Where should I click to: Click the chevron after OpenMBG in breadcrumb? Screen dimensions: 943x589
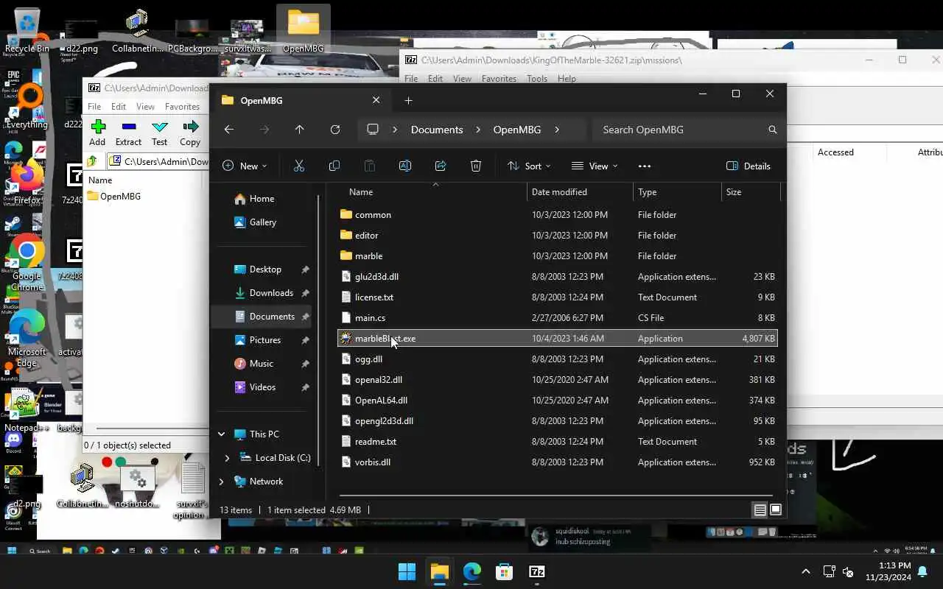pyautogui.click(x=556, y=130)
